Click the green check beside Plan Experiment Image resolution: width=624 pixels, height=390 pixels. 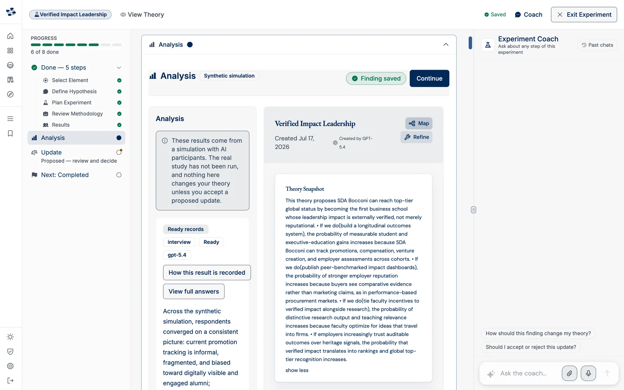[x=119, y=103]
